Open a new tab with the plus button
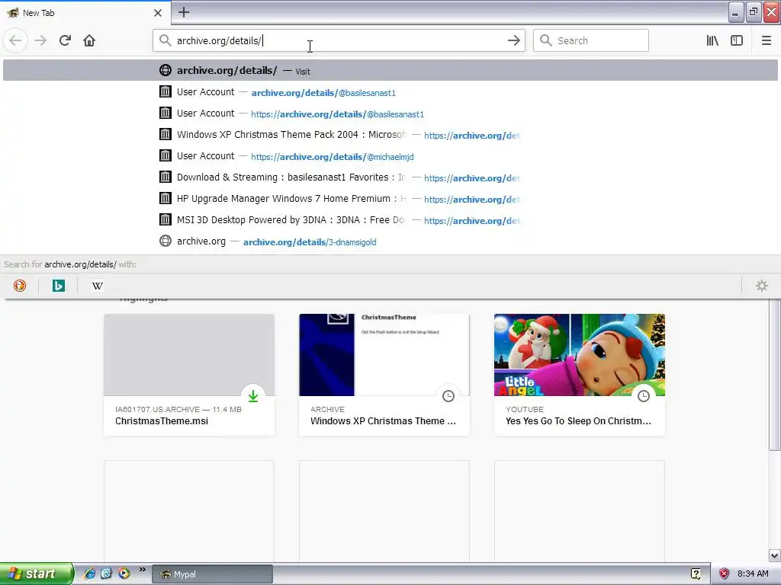The image size is (781, 585). pos(184,12)
